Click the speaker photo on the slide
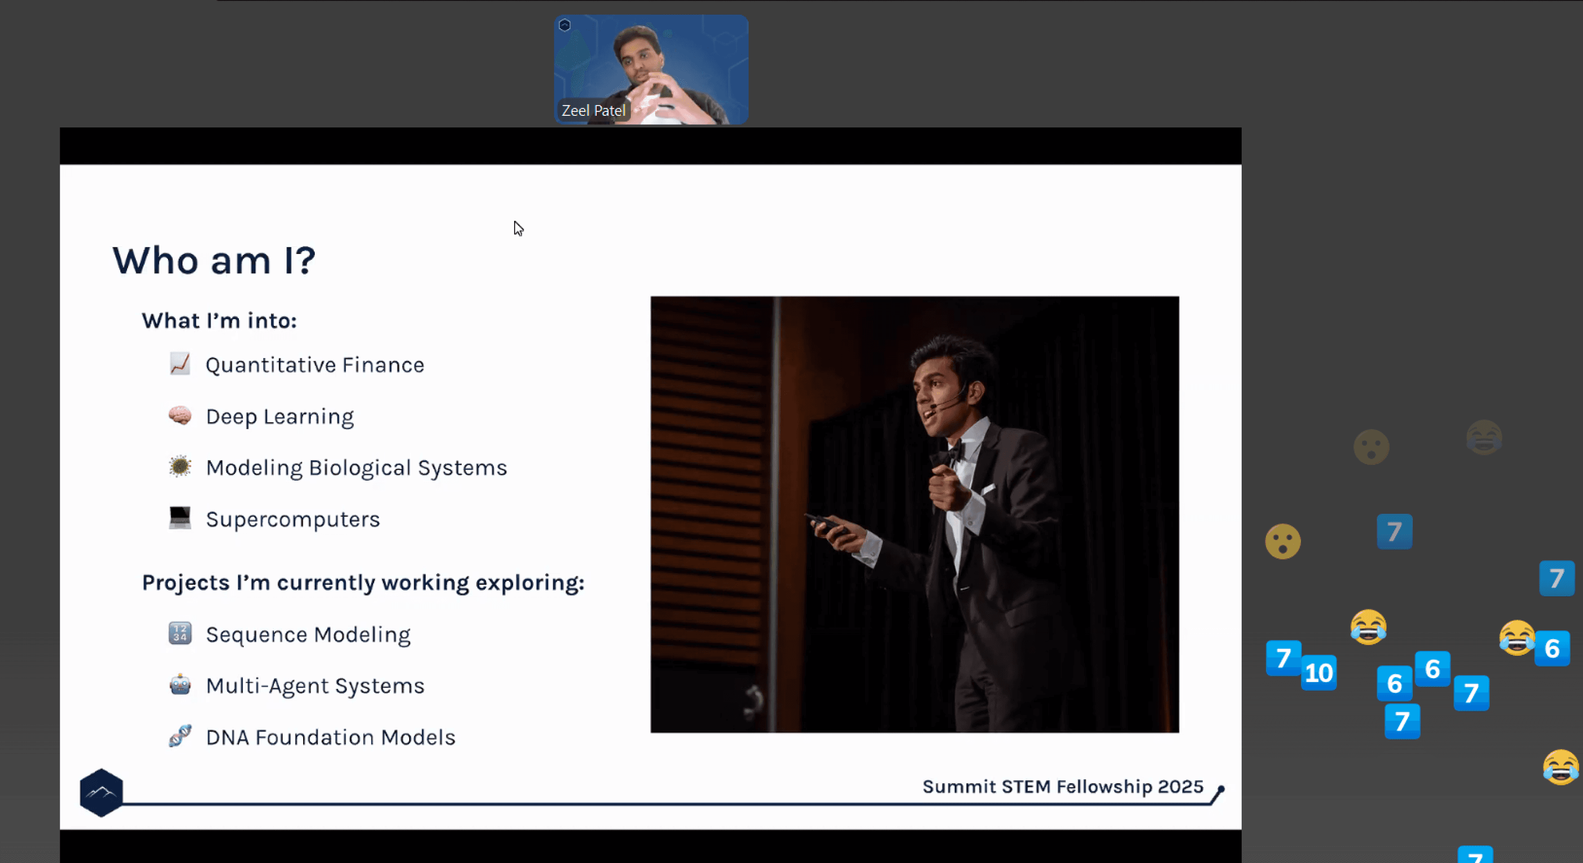1583x863 pixels. (x=914, y=514)
